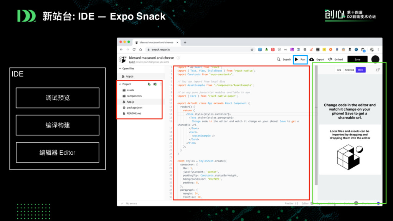
Task: Bookmark page with the star icon
Action: (252, 49)
